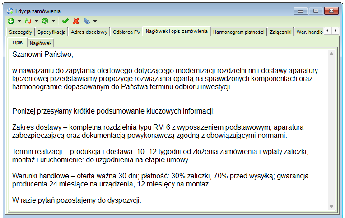Viewport: 345px width, 218px height.
Task: Select the Odbiorca FV tab
Action: point(126,32)
